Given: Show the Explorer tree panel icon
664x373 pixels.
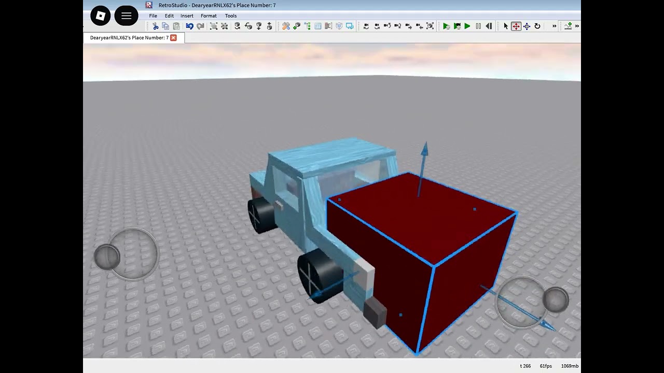Looking at the screenshot, I should [x=308, y=26].
